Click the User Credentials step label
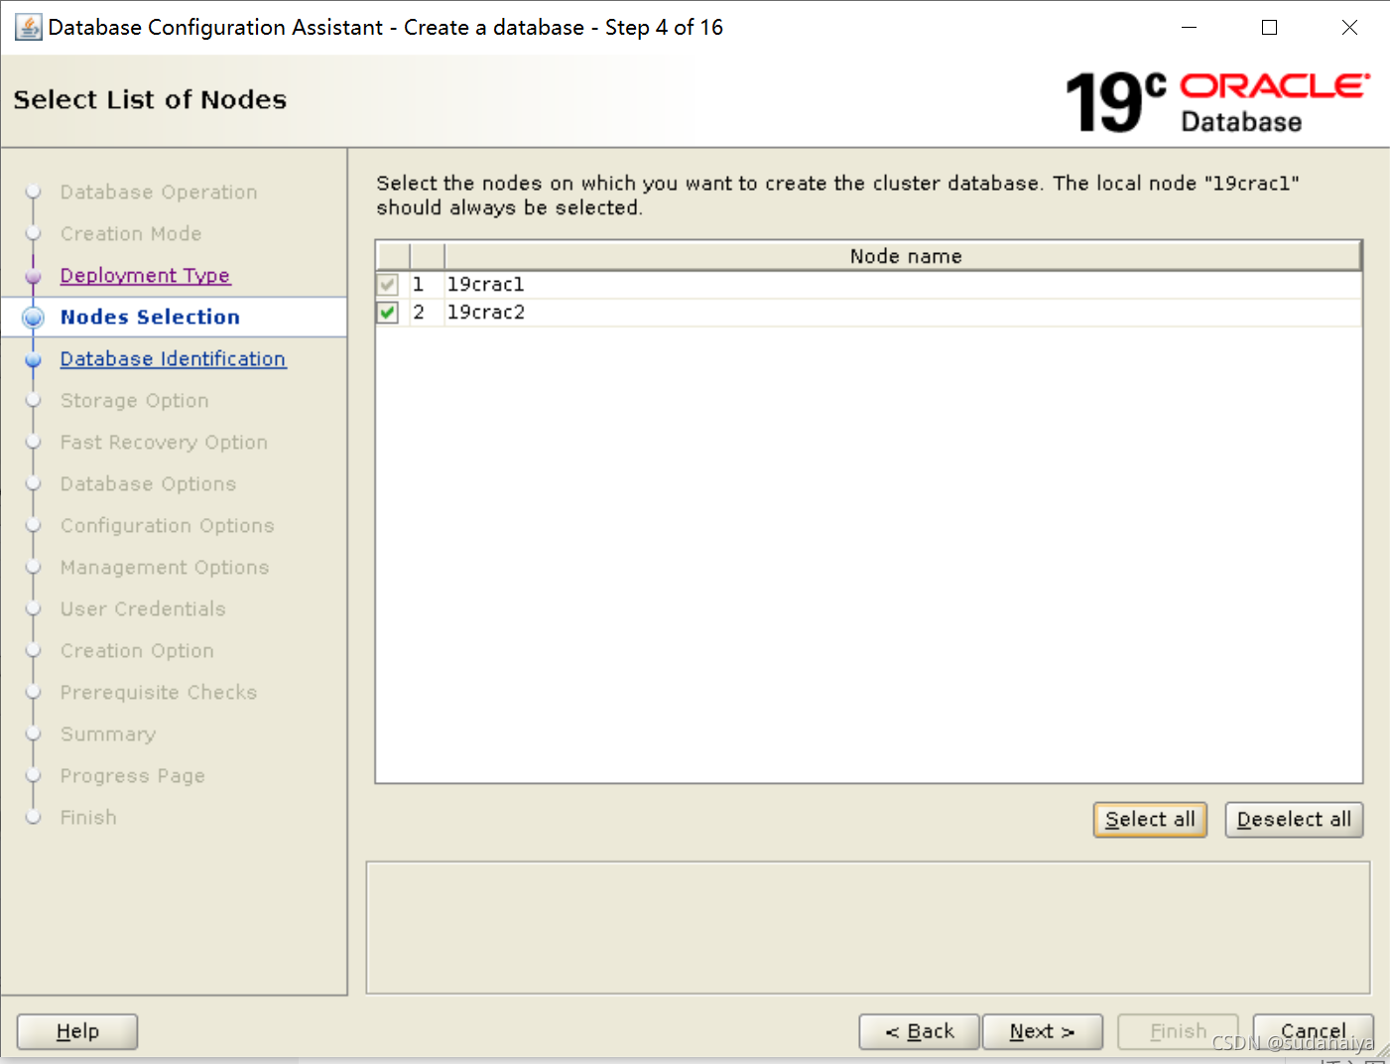 [x=143, y=608]
